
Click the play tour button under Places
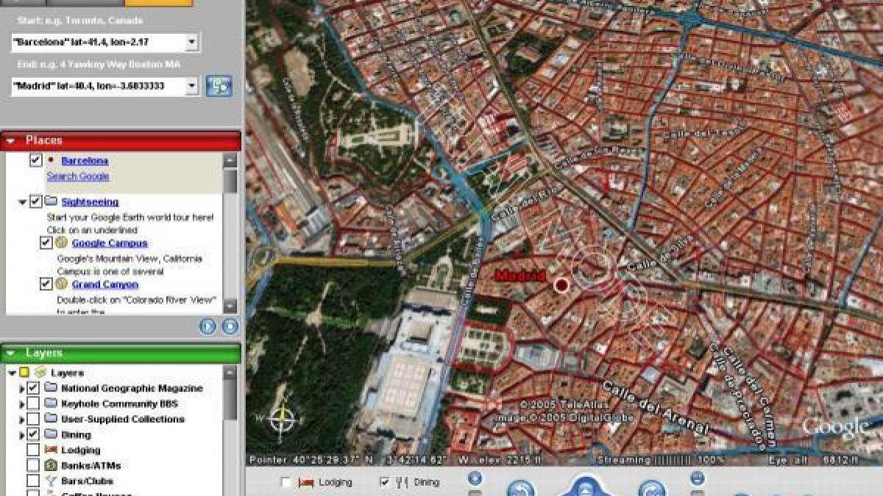(x=208, y=327)
